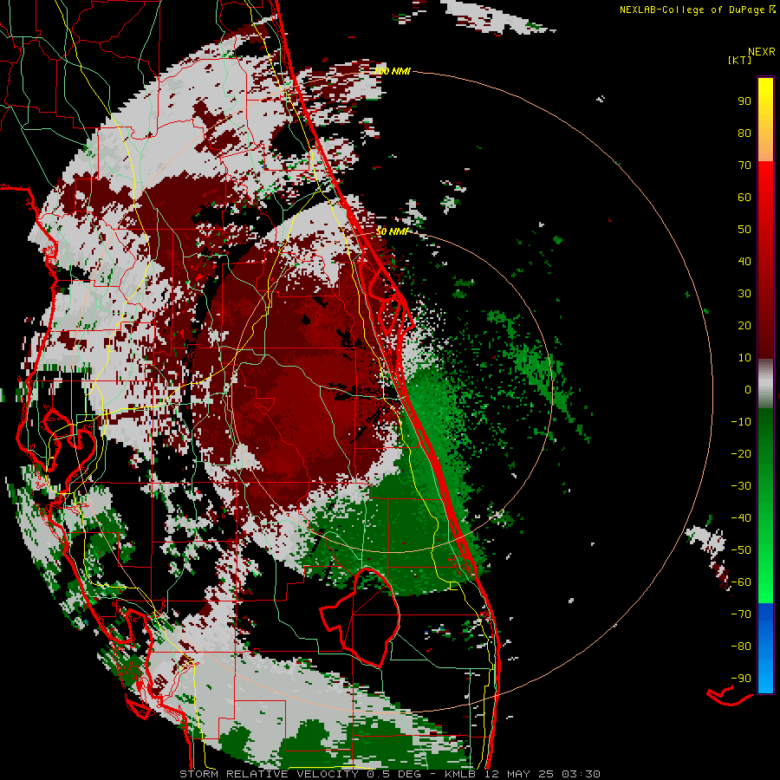Click the positive 80 scale label
The height and width of the screenshot is (780, 780).
[x=744, y=133]
